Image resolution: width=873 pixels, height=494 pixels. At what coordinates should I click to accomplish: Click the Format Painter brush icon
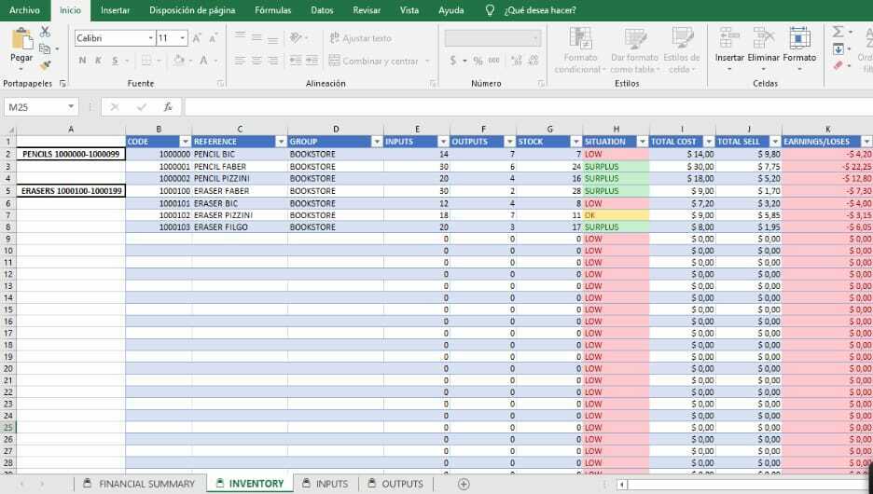(x=45, y=65)
